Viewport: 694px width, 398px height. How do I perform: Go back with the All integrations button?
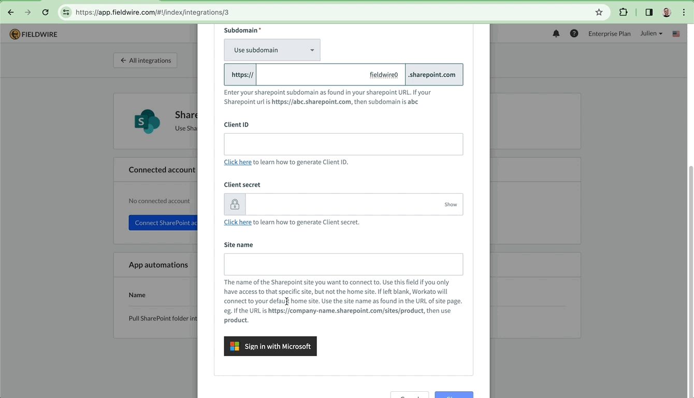pos(145,60)
